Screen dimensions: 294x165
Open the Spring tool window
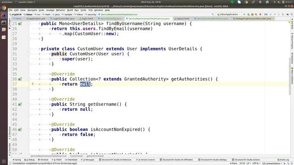17,160
